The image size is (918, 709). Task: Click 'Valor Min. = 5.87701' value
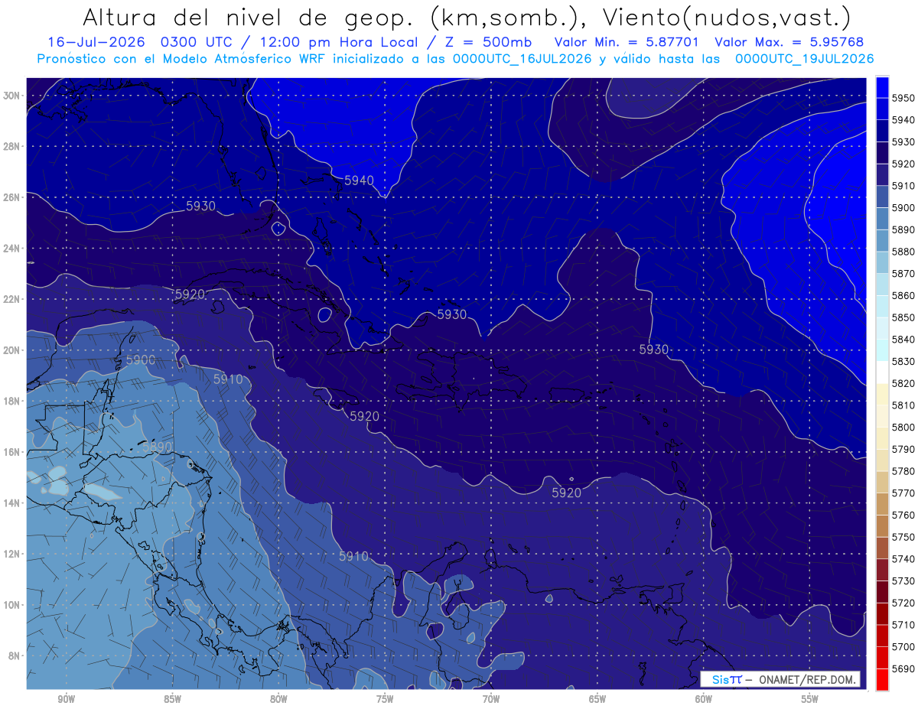point(627,42)
